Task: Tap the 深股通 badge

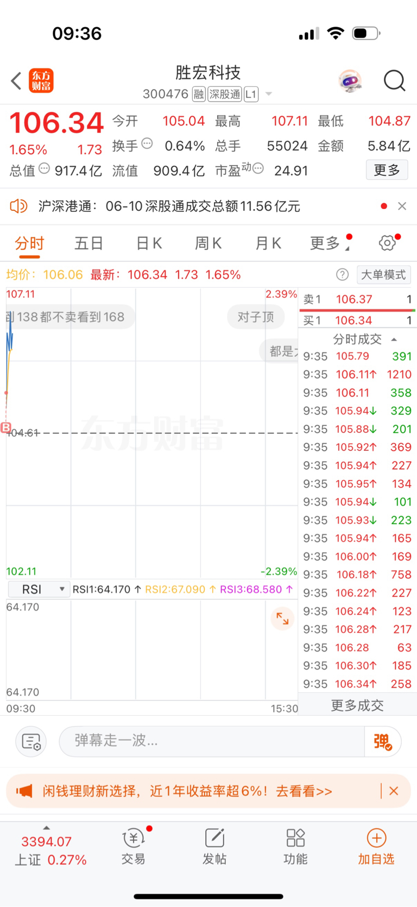Action: [x=225, y=95]
